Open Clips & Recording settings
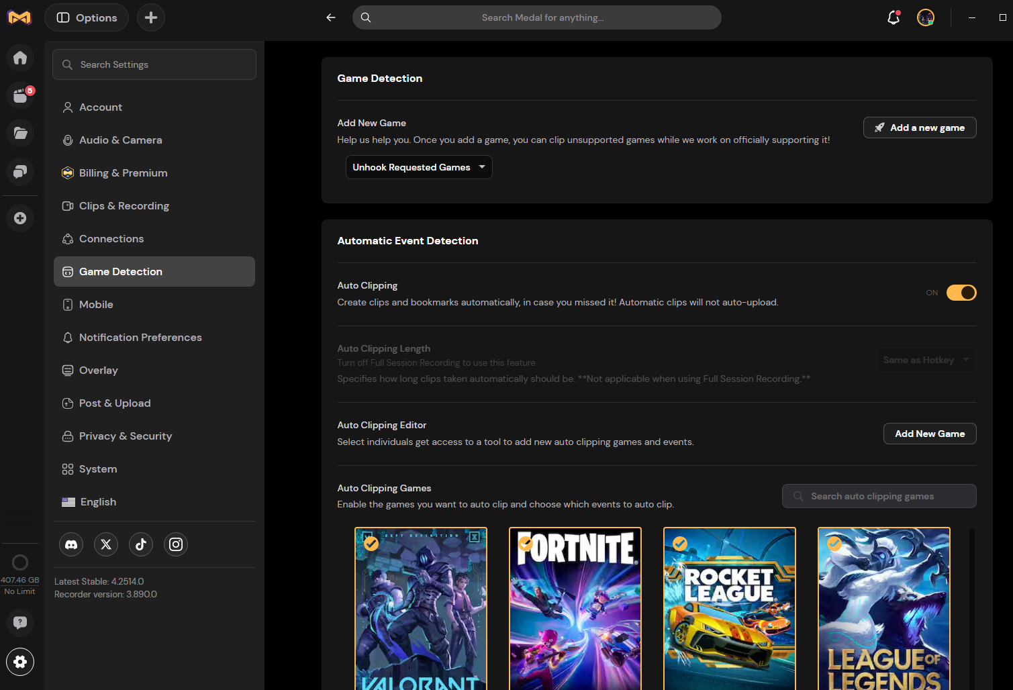Viewport: 1013px width, 690px height. pos(154,206)
